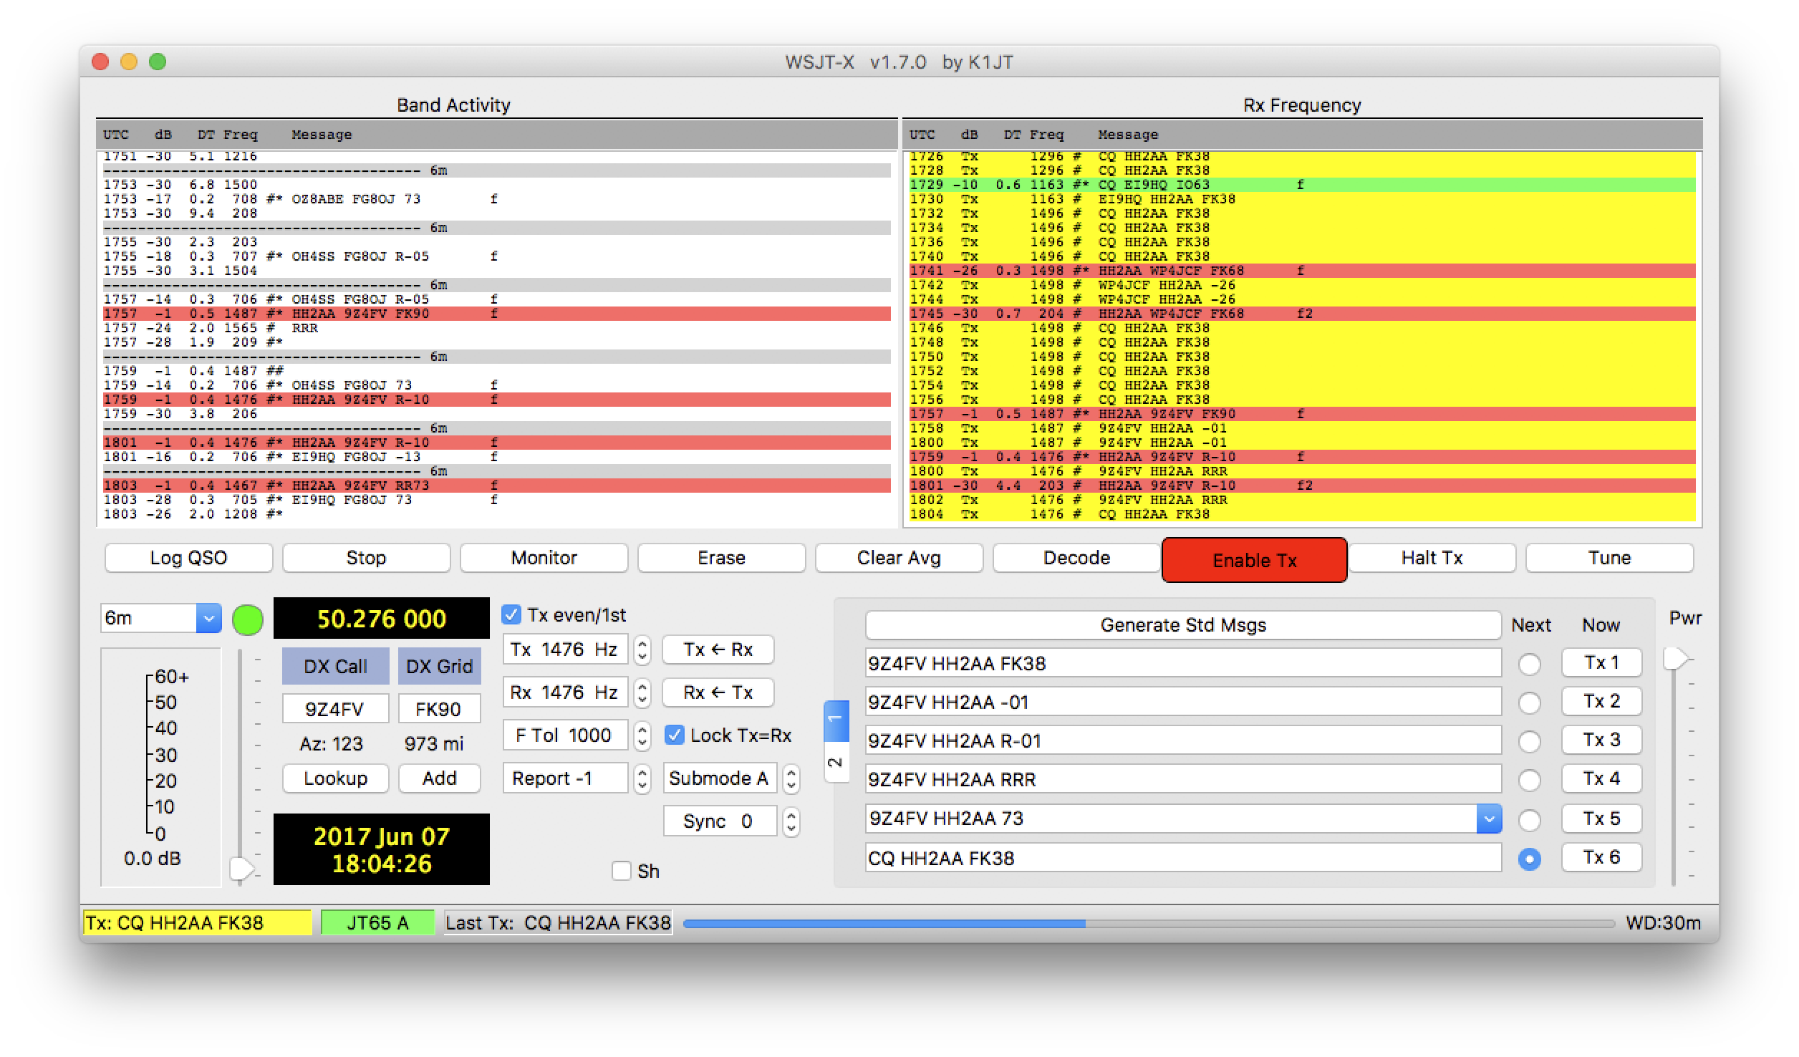This screenshot has height=1057, width=1799.
Task: Click the Lookup button
Action: click(335, 778)
